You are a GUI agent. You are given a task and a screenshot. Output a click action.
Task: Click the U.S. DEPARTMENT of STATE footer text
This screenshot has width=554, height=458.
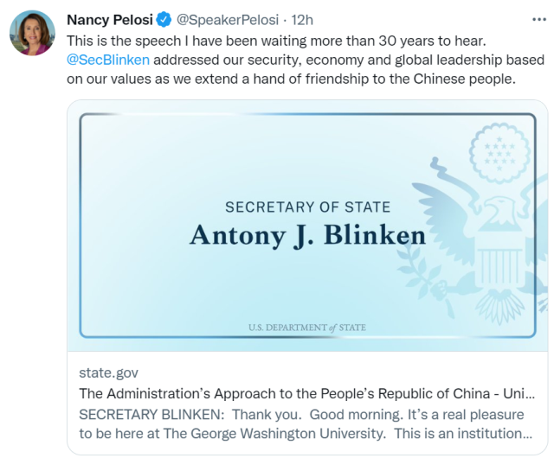(x=306, y=328)
